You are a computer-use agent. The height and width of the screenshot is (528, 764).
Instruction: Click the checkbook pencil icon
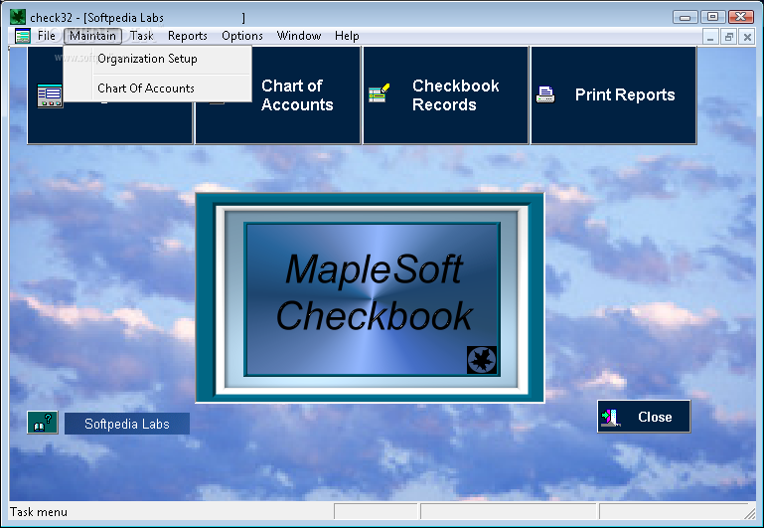pos(379,93)
